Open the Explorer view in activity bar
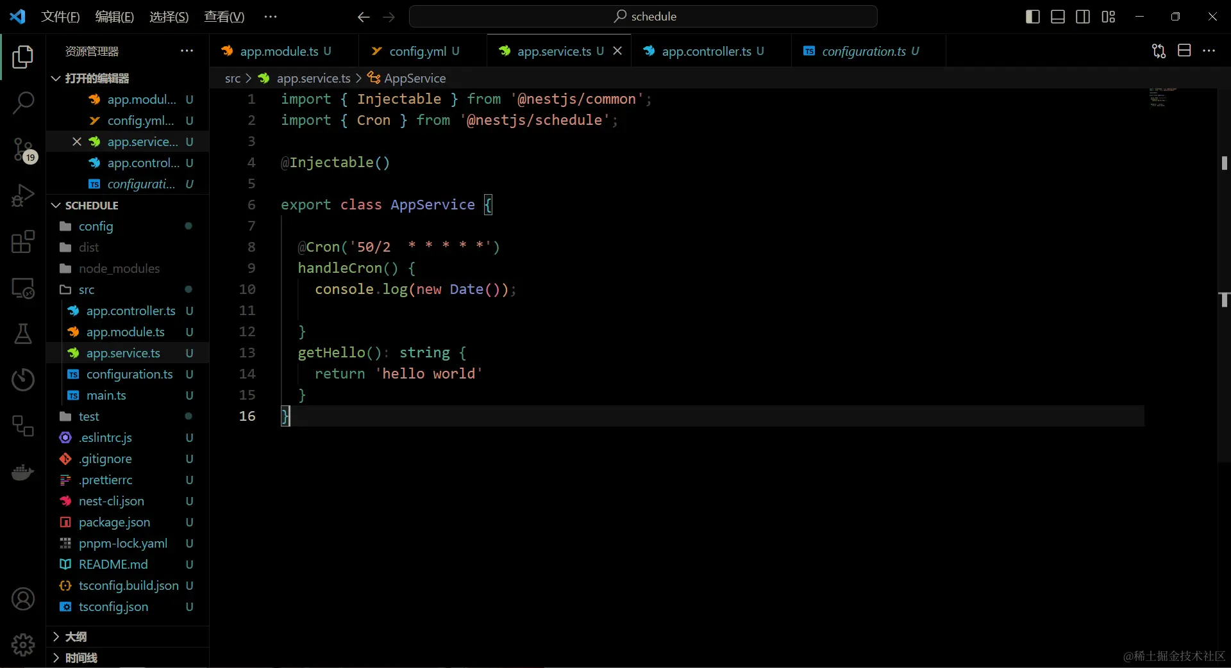The width and height of the screenshot is (1231, 668). point(23,57)
